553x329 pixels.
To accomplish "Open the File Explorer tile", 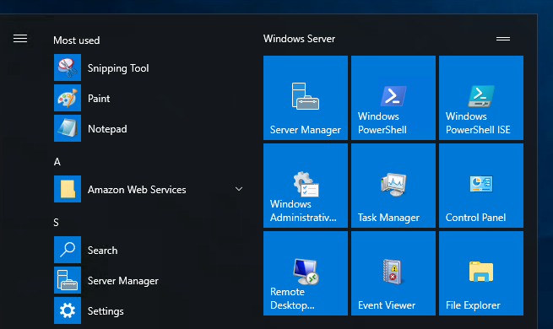I will [481, 273].
